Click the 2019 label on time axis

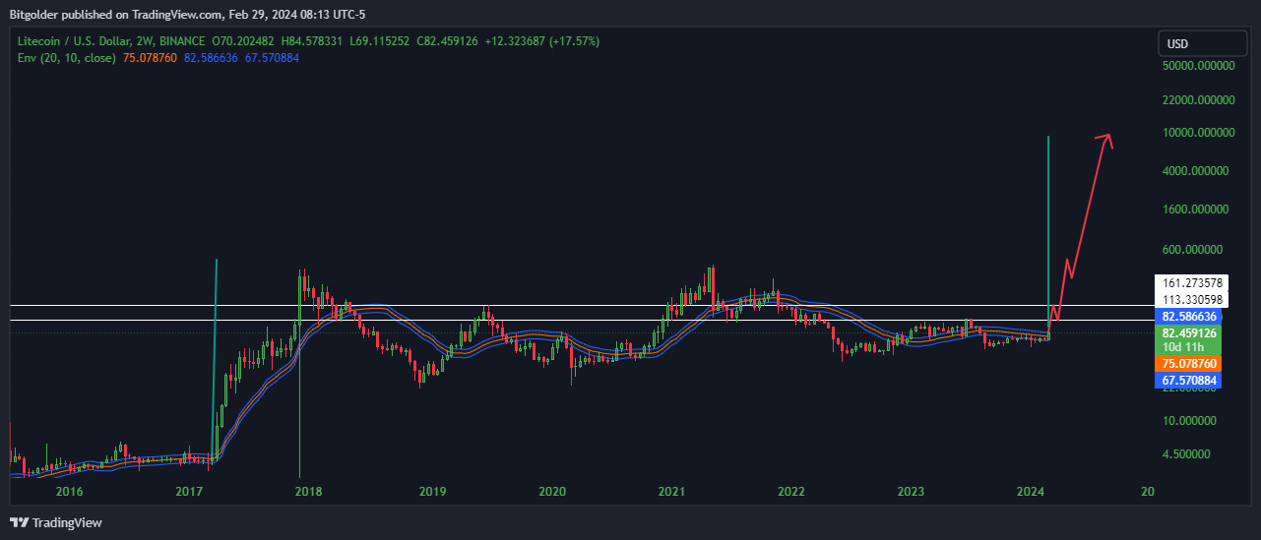[432, 491]
